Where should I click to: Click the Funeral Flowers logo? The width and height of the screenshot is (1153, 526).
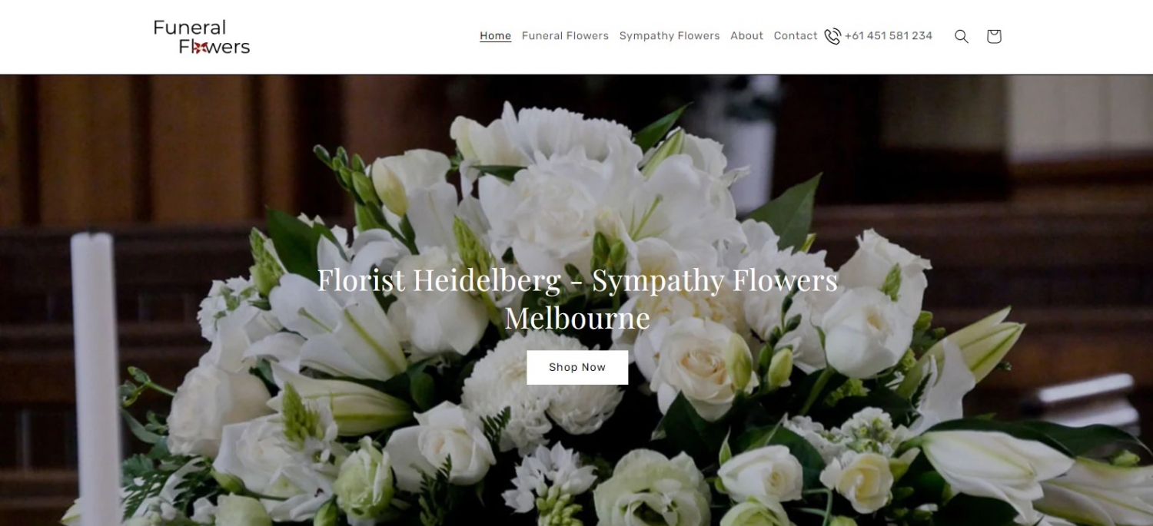click(x=201, y=37)
